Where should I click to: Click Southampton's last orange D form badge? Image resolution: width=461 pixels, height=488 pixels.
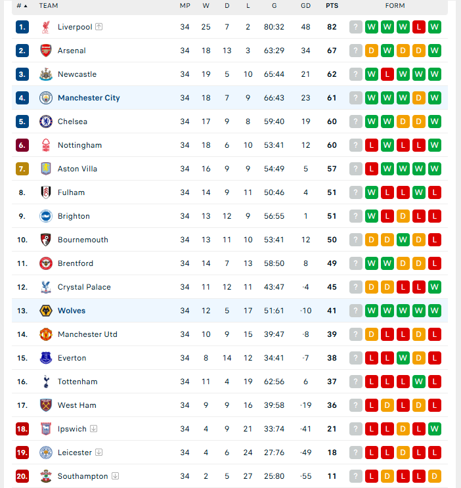435,476
